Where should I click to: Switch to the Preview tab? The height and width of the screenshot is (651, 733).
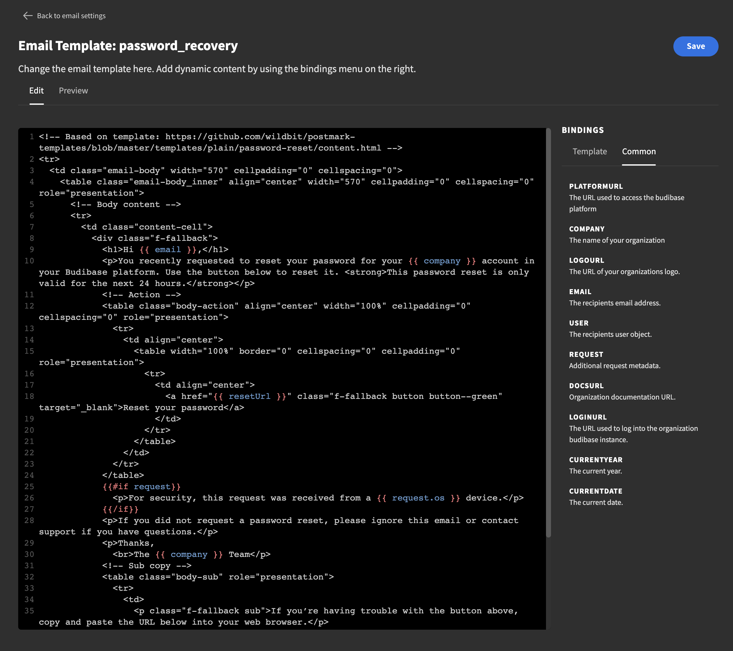73,91
